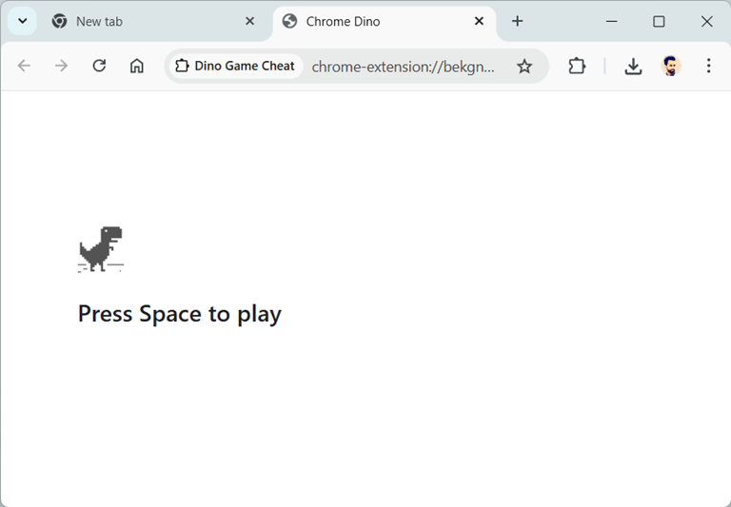This screenshot has width=731, height=507.
Task: Click the pixel dinosaur image
Action: click(101, 249)
